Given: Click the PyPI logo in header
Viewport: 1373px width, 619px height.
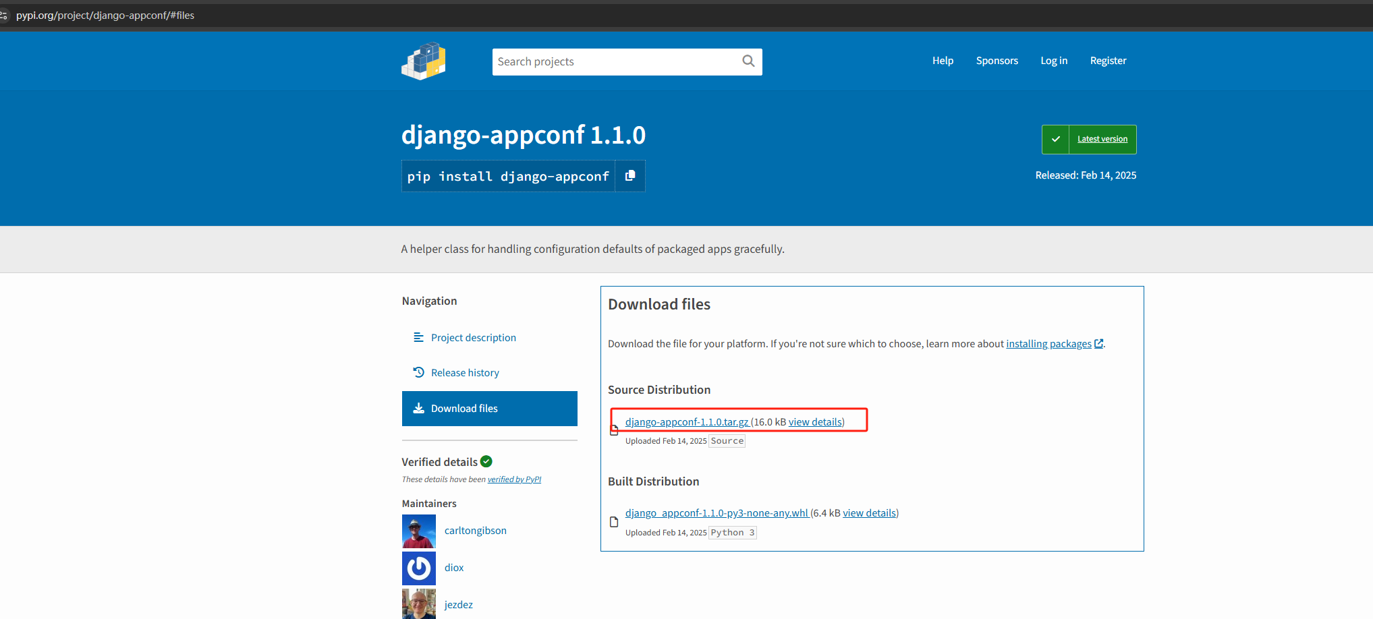Looking at the screenshot, I should (x=424, y=61).
